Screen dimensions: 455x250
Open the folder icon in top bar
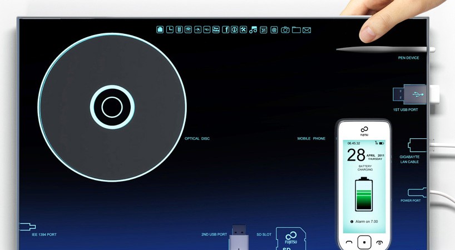point(296,29)
